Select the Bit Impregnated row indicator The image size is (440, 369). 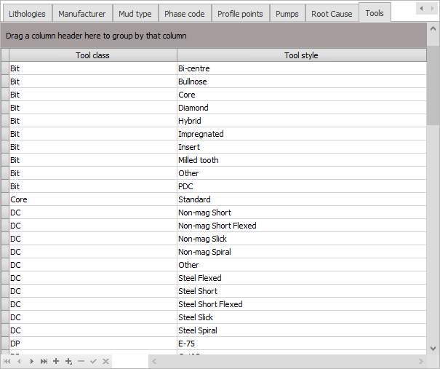pyautogui.click(x=5, y=134)
